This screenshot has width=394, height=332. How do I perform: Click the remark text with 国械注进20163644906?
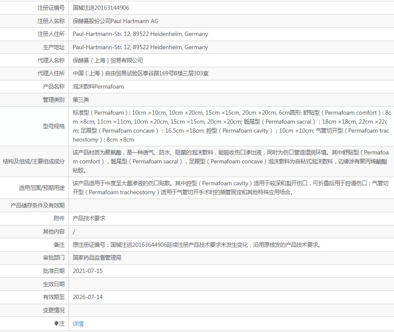tap(197, 245)
